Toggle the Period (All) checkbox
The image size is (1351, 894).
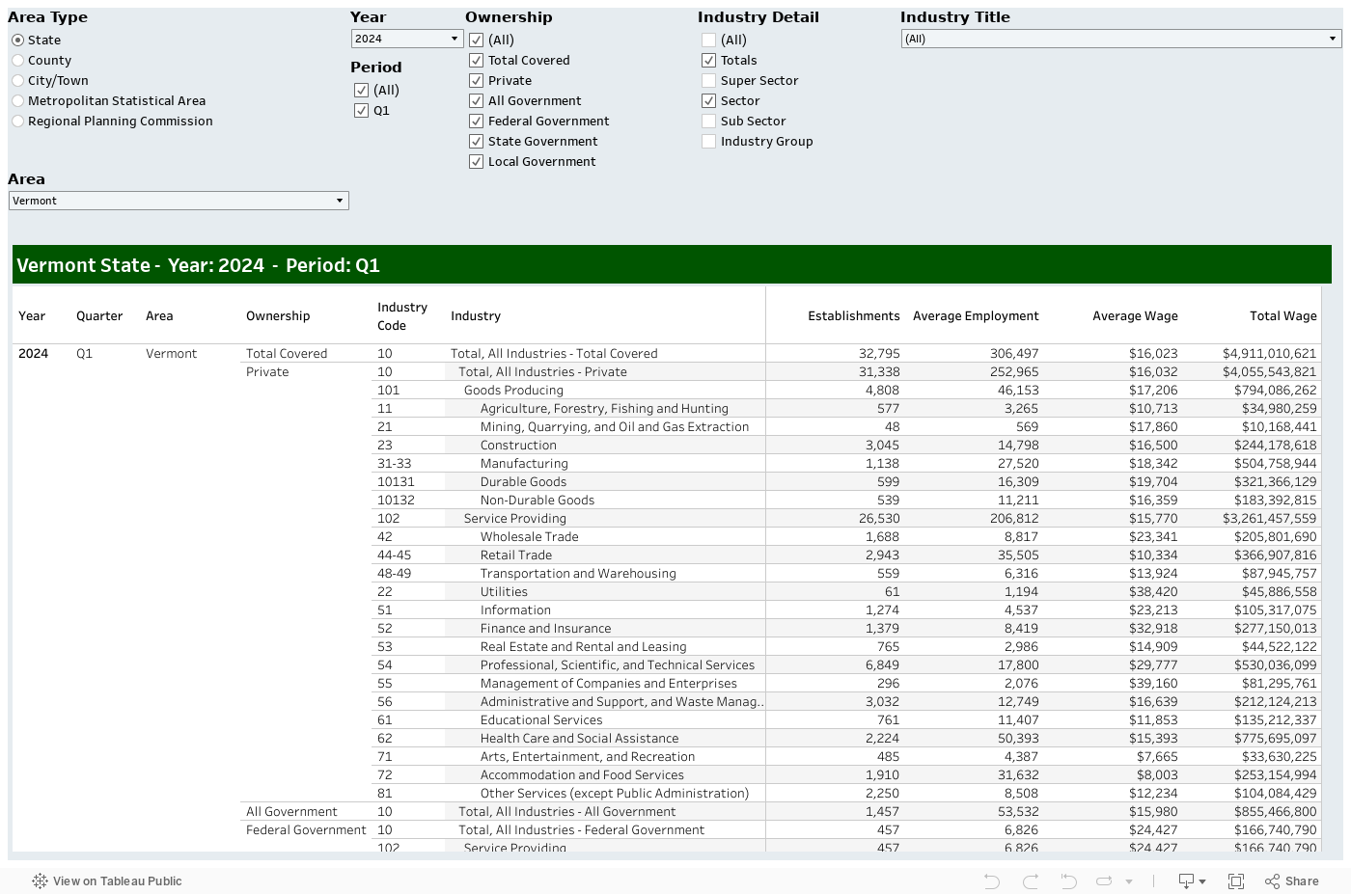(x=362, y=90)
